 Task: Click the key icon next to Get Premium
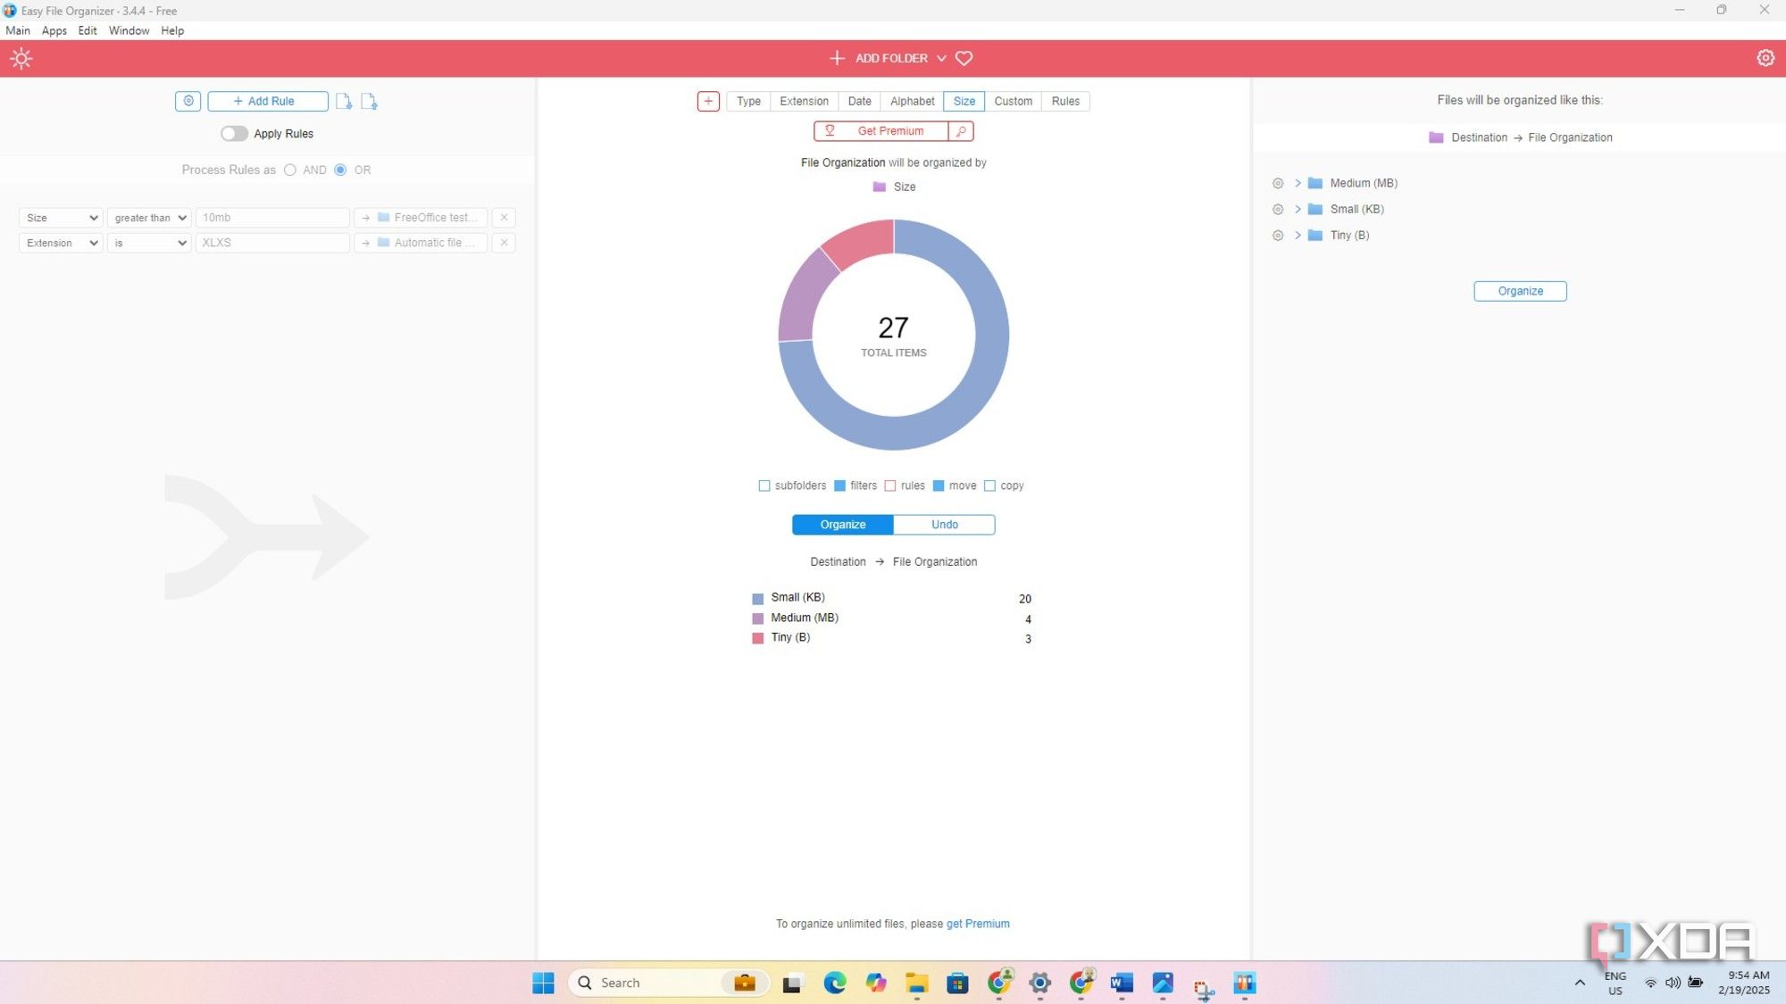(961, 131)
